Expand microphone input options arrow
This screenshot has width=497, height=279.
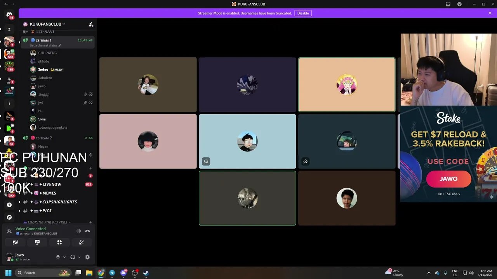pyautogui.click(x=64, y=257)
